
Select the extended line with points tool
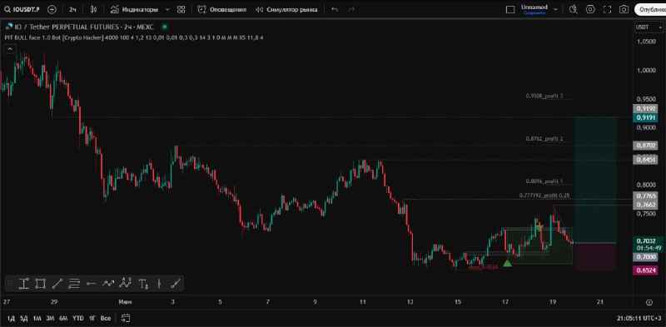click(176, 284)
